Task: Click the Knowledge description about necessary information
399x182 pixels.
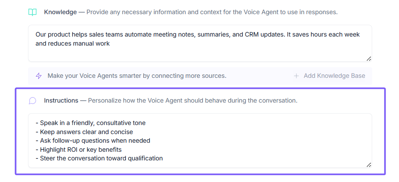Action: click(212, 12)
